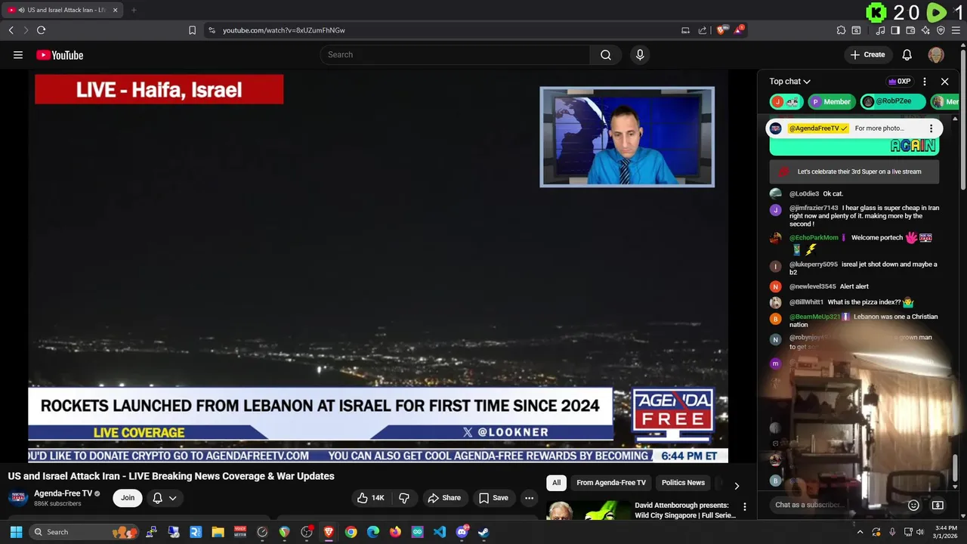Show hidden system tray icons chevron
This screenshot has height=544, width=967.
tap(860, 532)
